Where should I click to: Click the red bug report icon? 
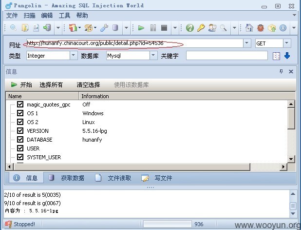[261, 28]
